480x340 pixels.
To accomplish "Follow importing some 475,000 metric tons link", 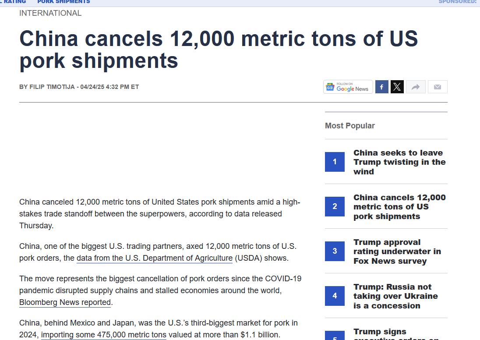I will click(104, 335).
